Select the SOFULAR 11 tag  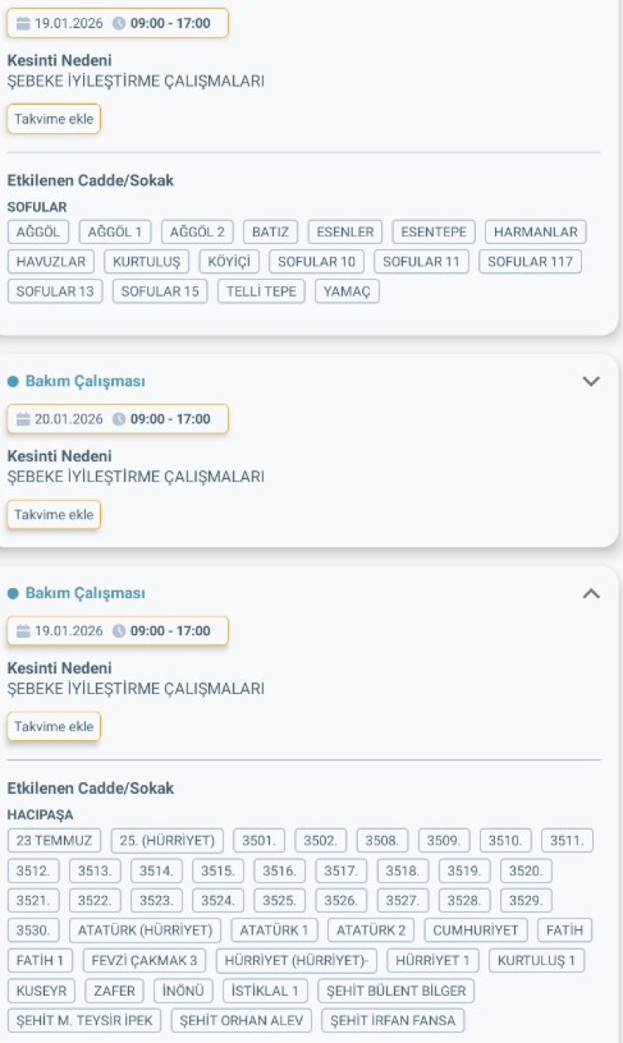click(421, 262)
